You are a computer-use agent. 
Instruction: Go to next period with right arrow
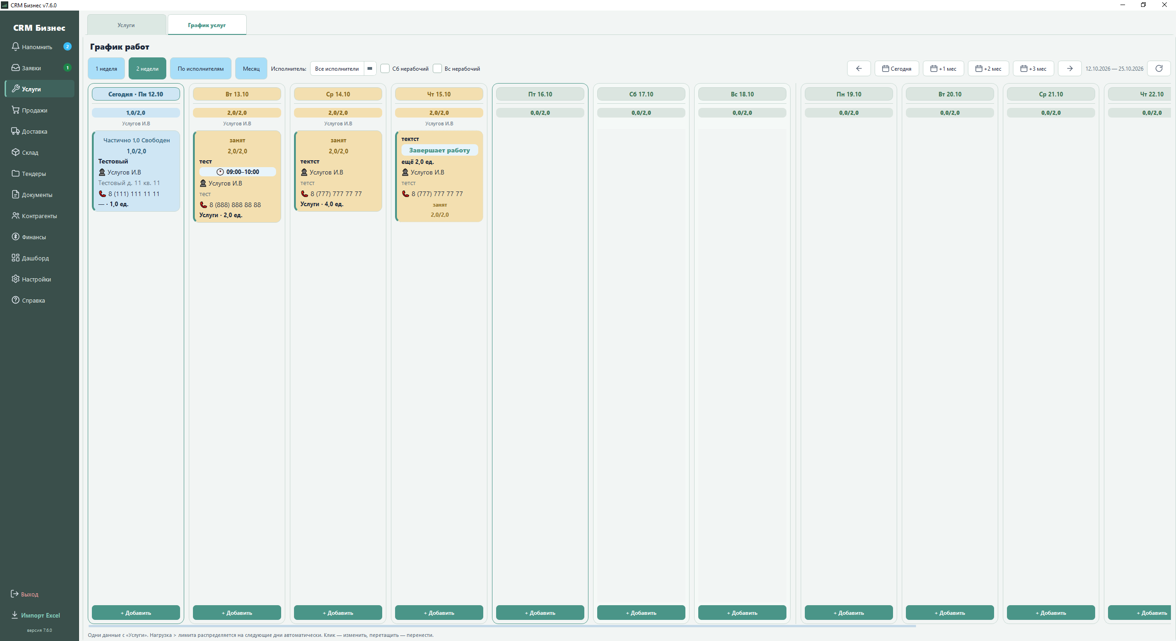tap(1069, 68)
